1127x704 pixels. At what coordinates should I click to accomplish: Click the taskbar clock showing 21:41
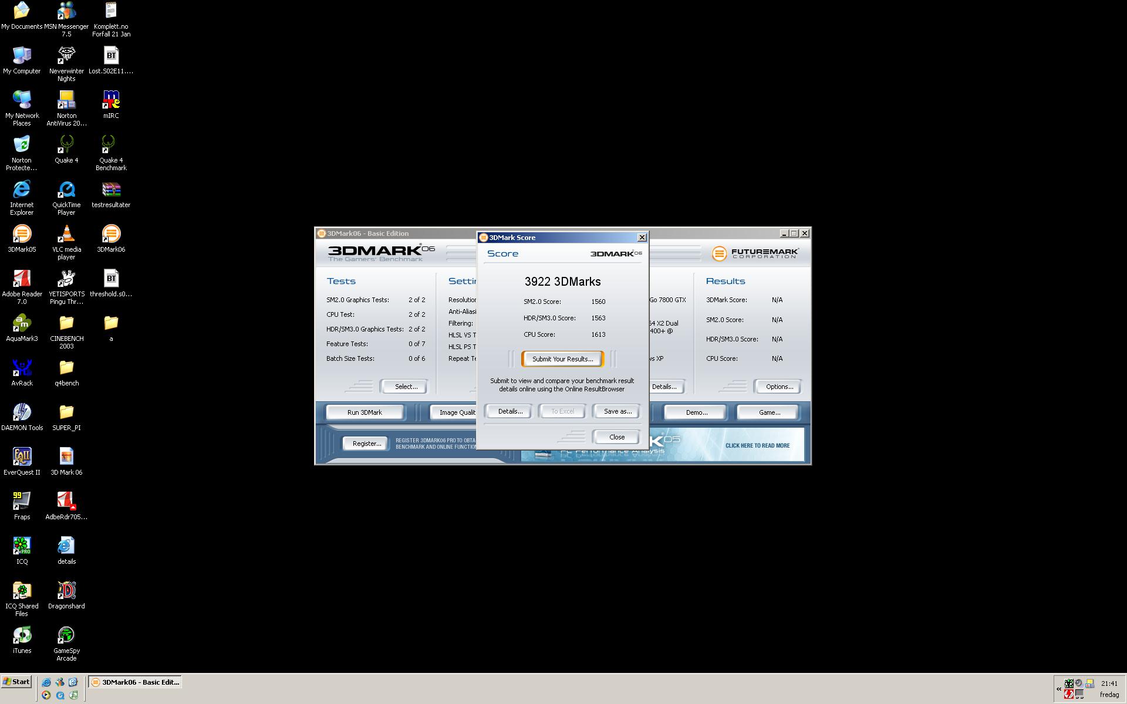click(x=1109, y=683)
